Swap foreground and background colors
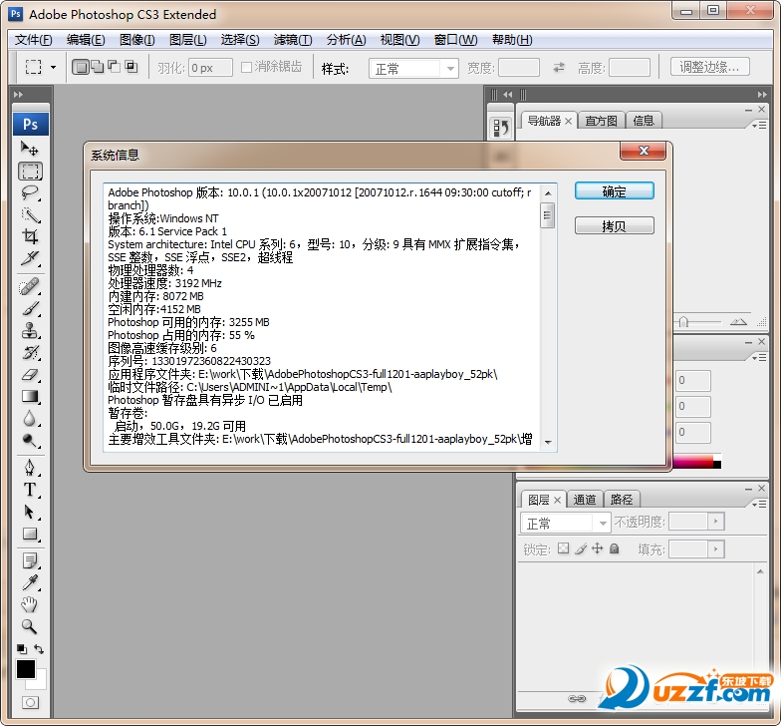Screen dimensions: 781x726 coord(39,648)
